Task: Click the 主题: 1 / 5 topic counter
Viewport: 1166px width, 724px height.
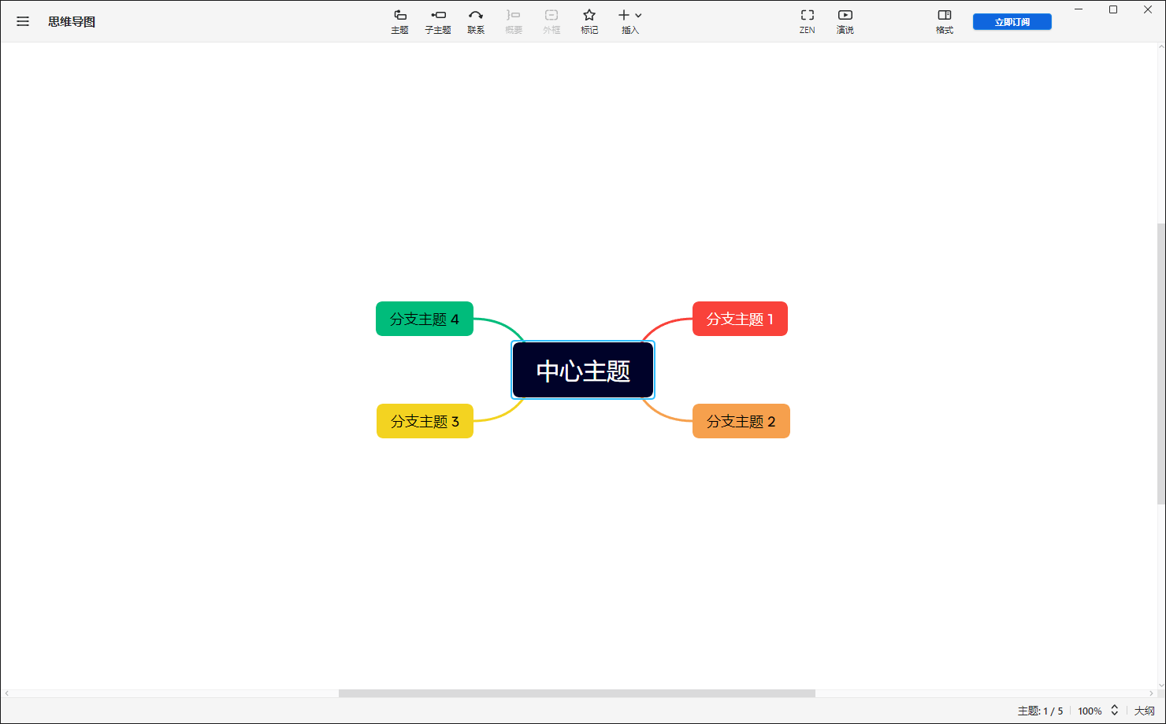Action: tap(1040, 710)
